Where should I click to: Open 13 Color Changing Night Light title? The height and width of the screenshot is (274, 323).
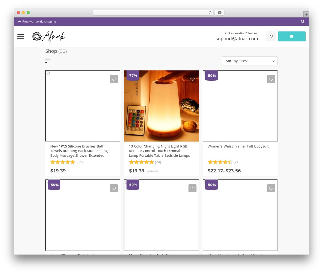[x=159, y=151]
